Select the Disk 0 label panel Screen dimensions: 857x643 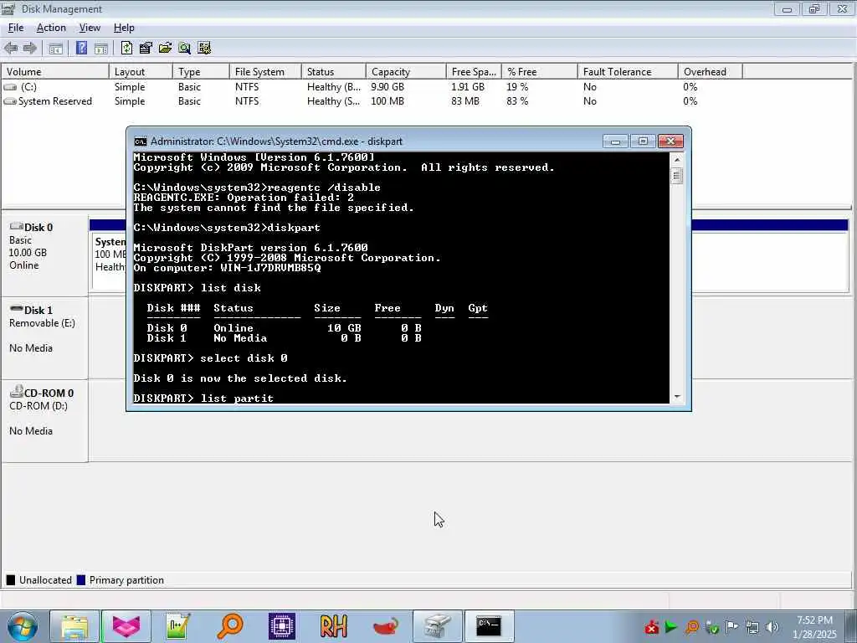[45, 255]
